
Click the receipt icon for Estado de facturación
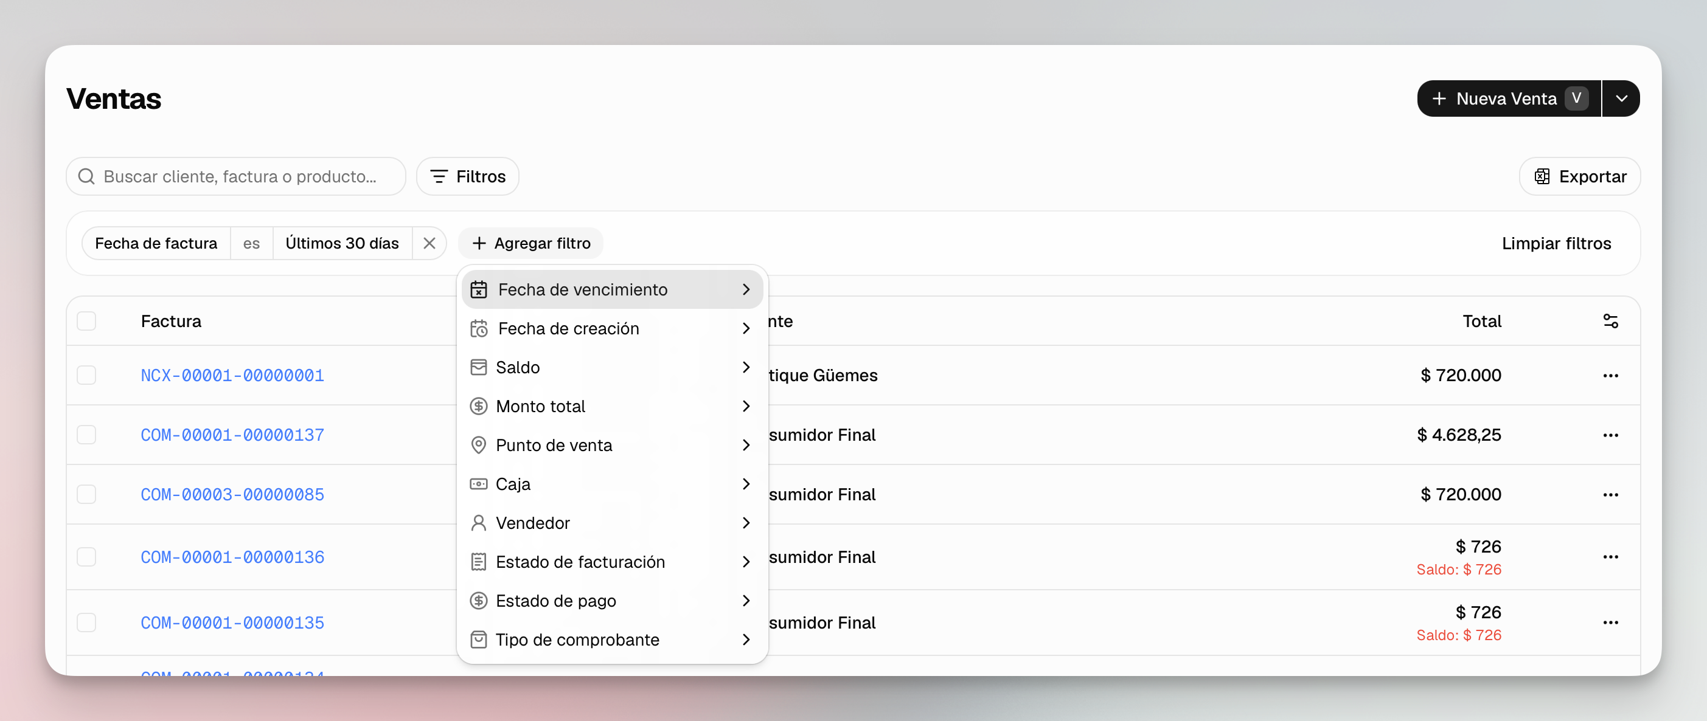[478, 562]
